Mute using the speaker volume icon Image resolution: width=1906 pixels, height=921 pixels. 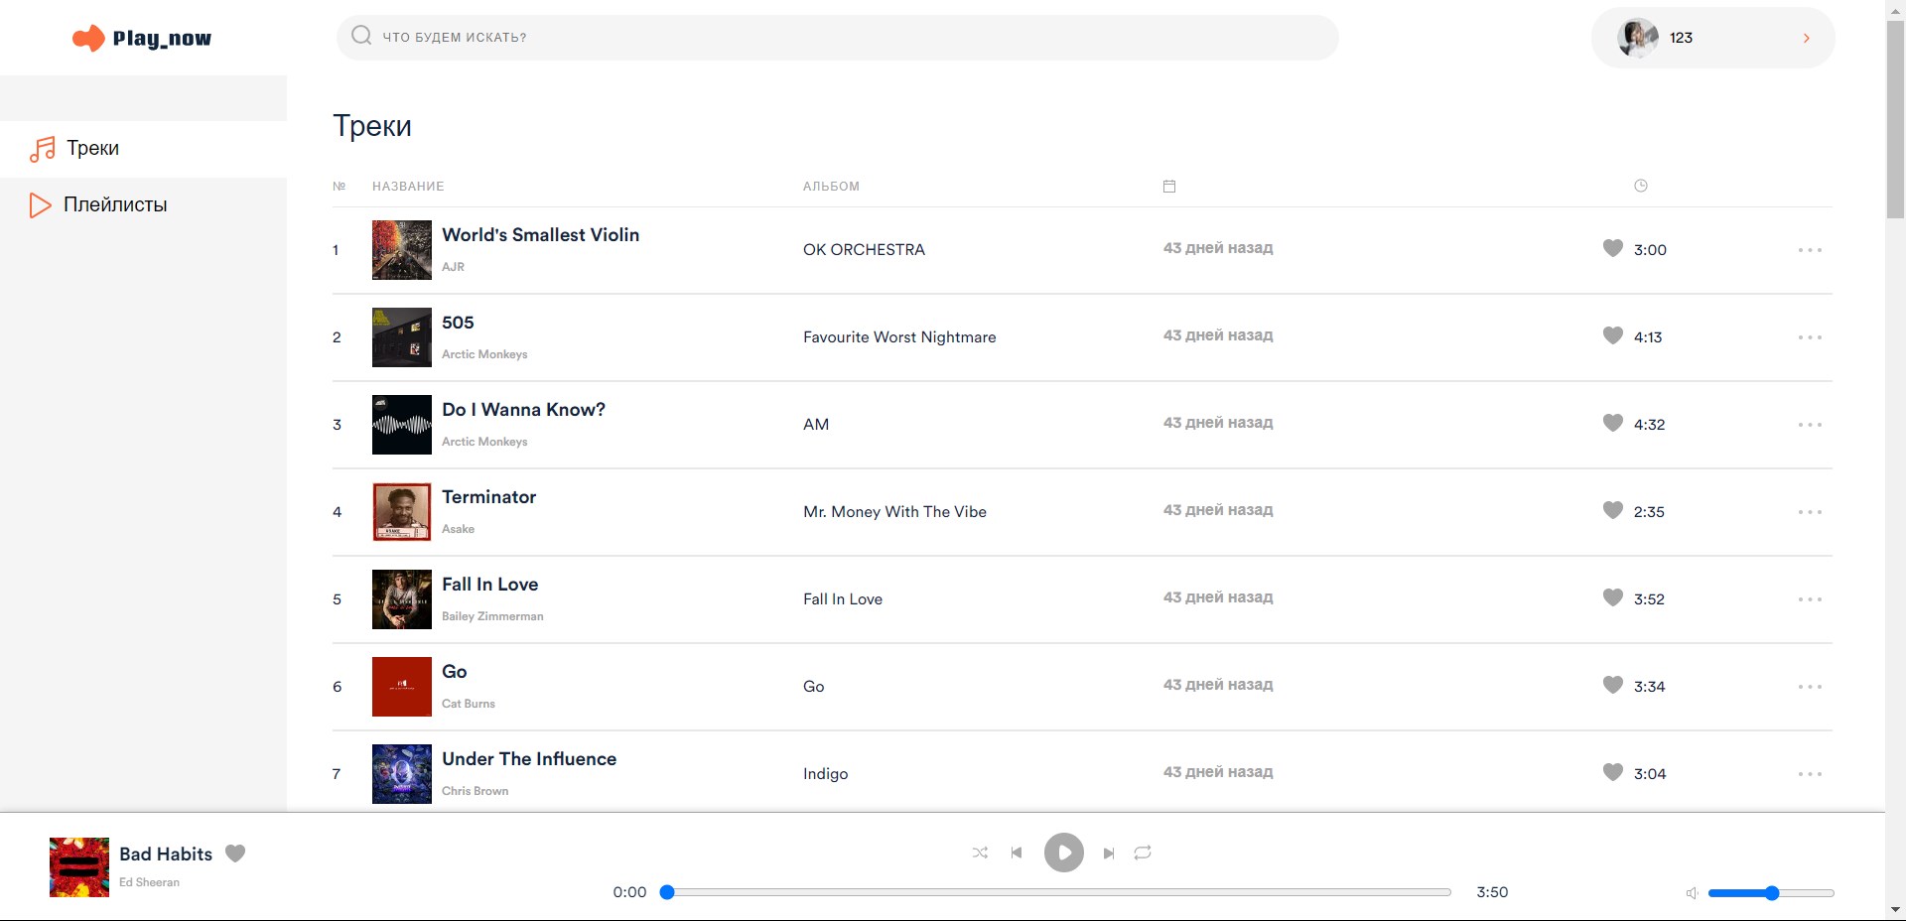coord(1692,893)
